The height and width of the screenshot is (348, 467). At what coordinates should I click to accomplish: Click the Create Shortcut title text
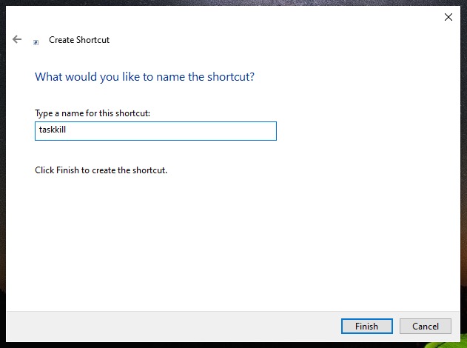pyautogui.click(x=79, y=40)
